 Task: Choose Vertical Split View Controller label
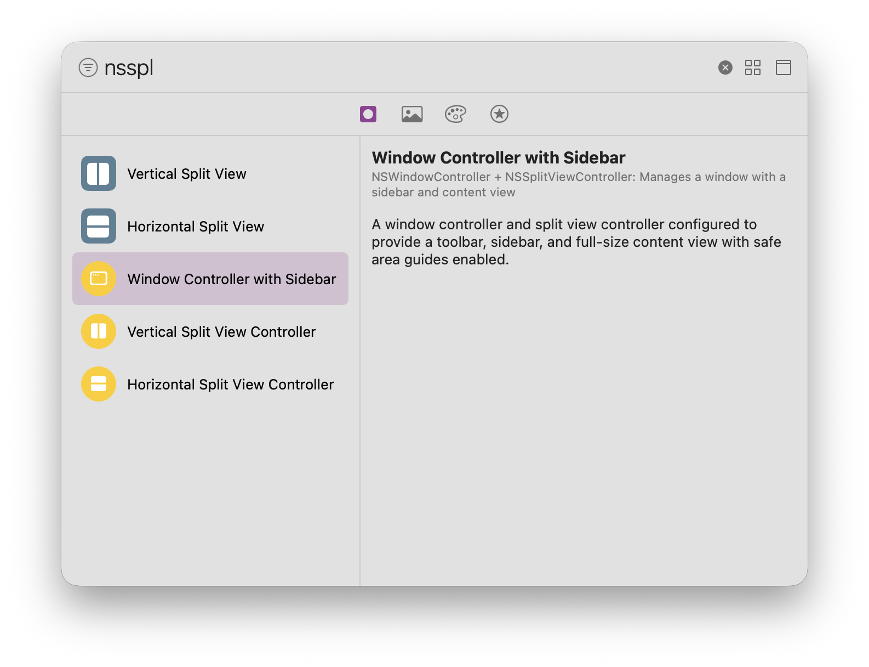[x=221, y=332]
